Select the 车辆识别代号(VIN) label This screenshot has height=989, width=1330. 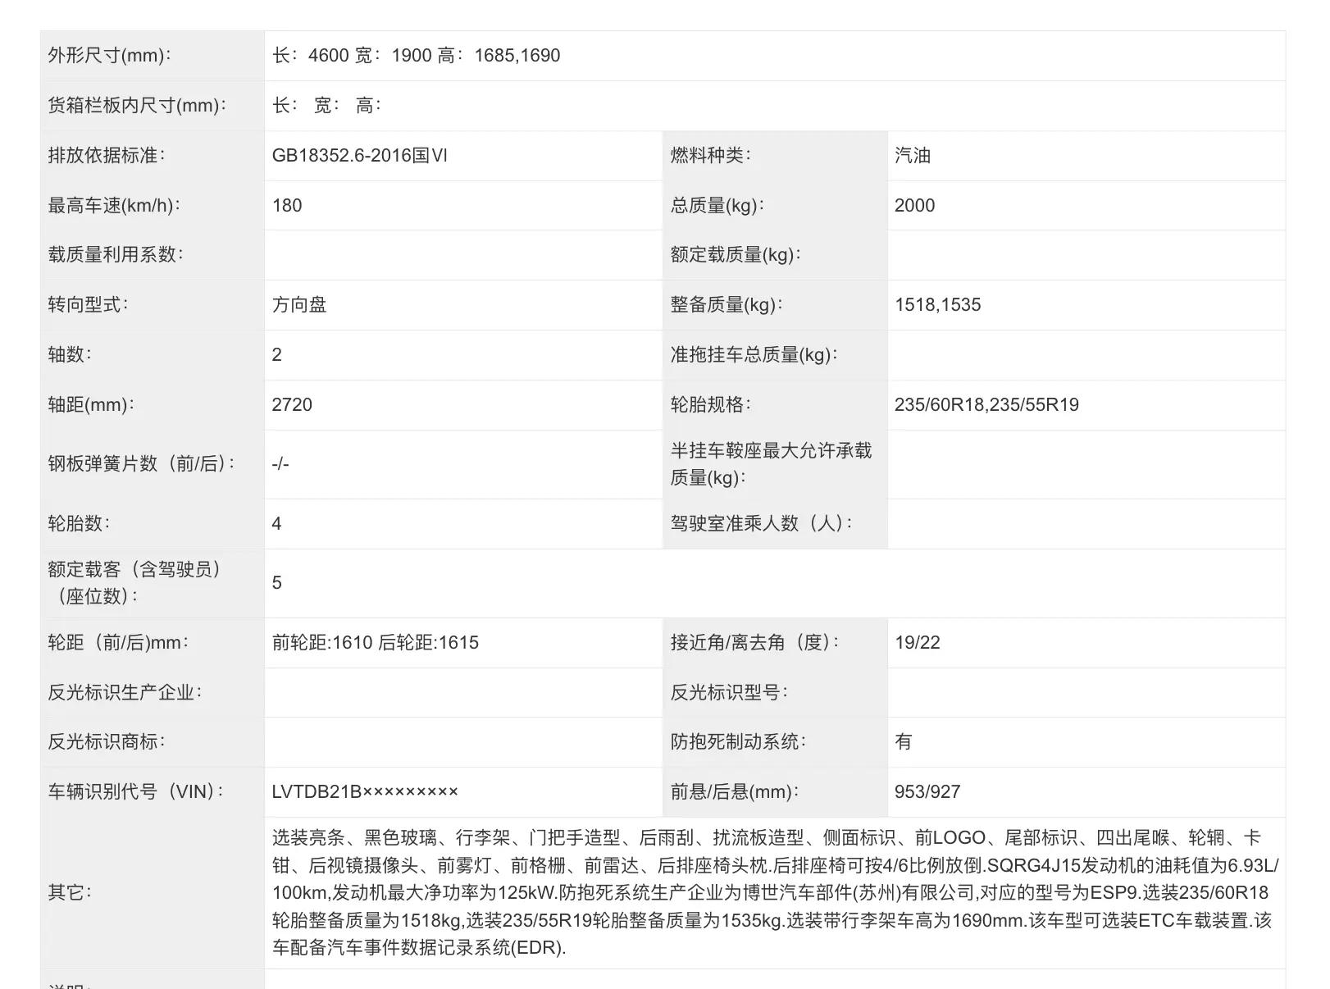[x=135, y=792]
